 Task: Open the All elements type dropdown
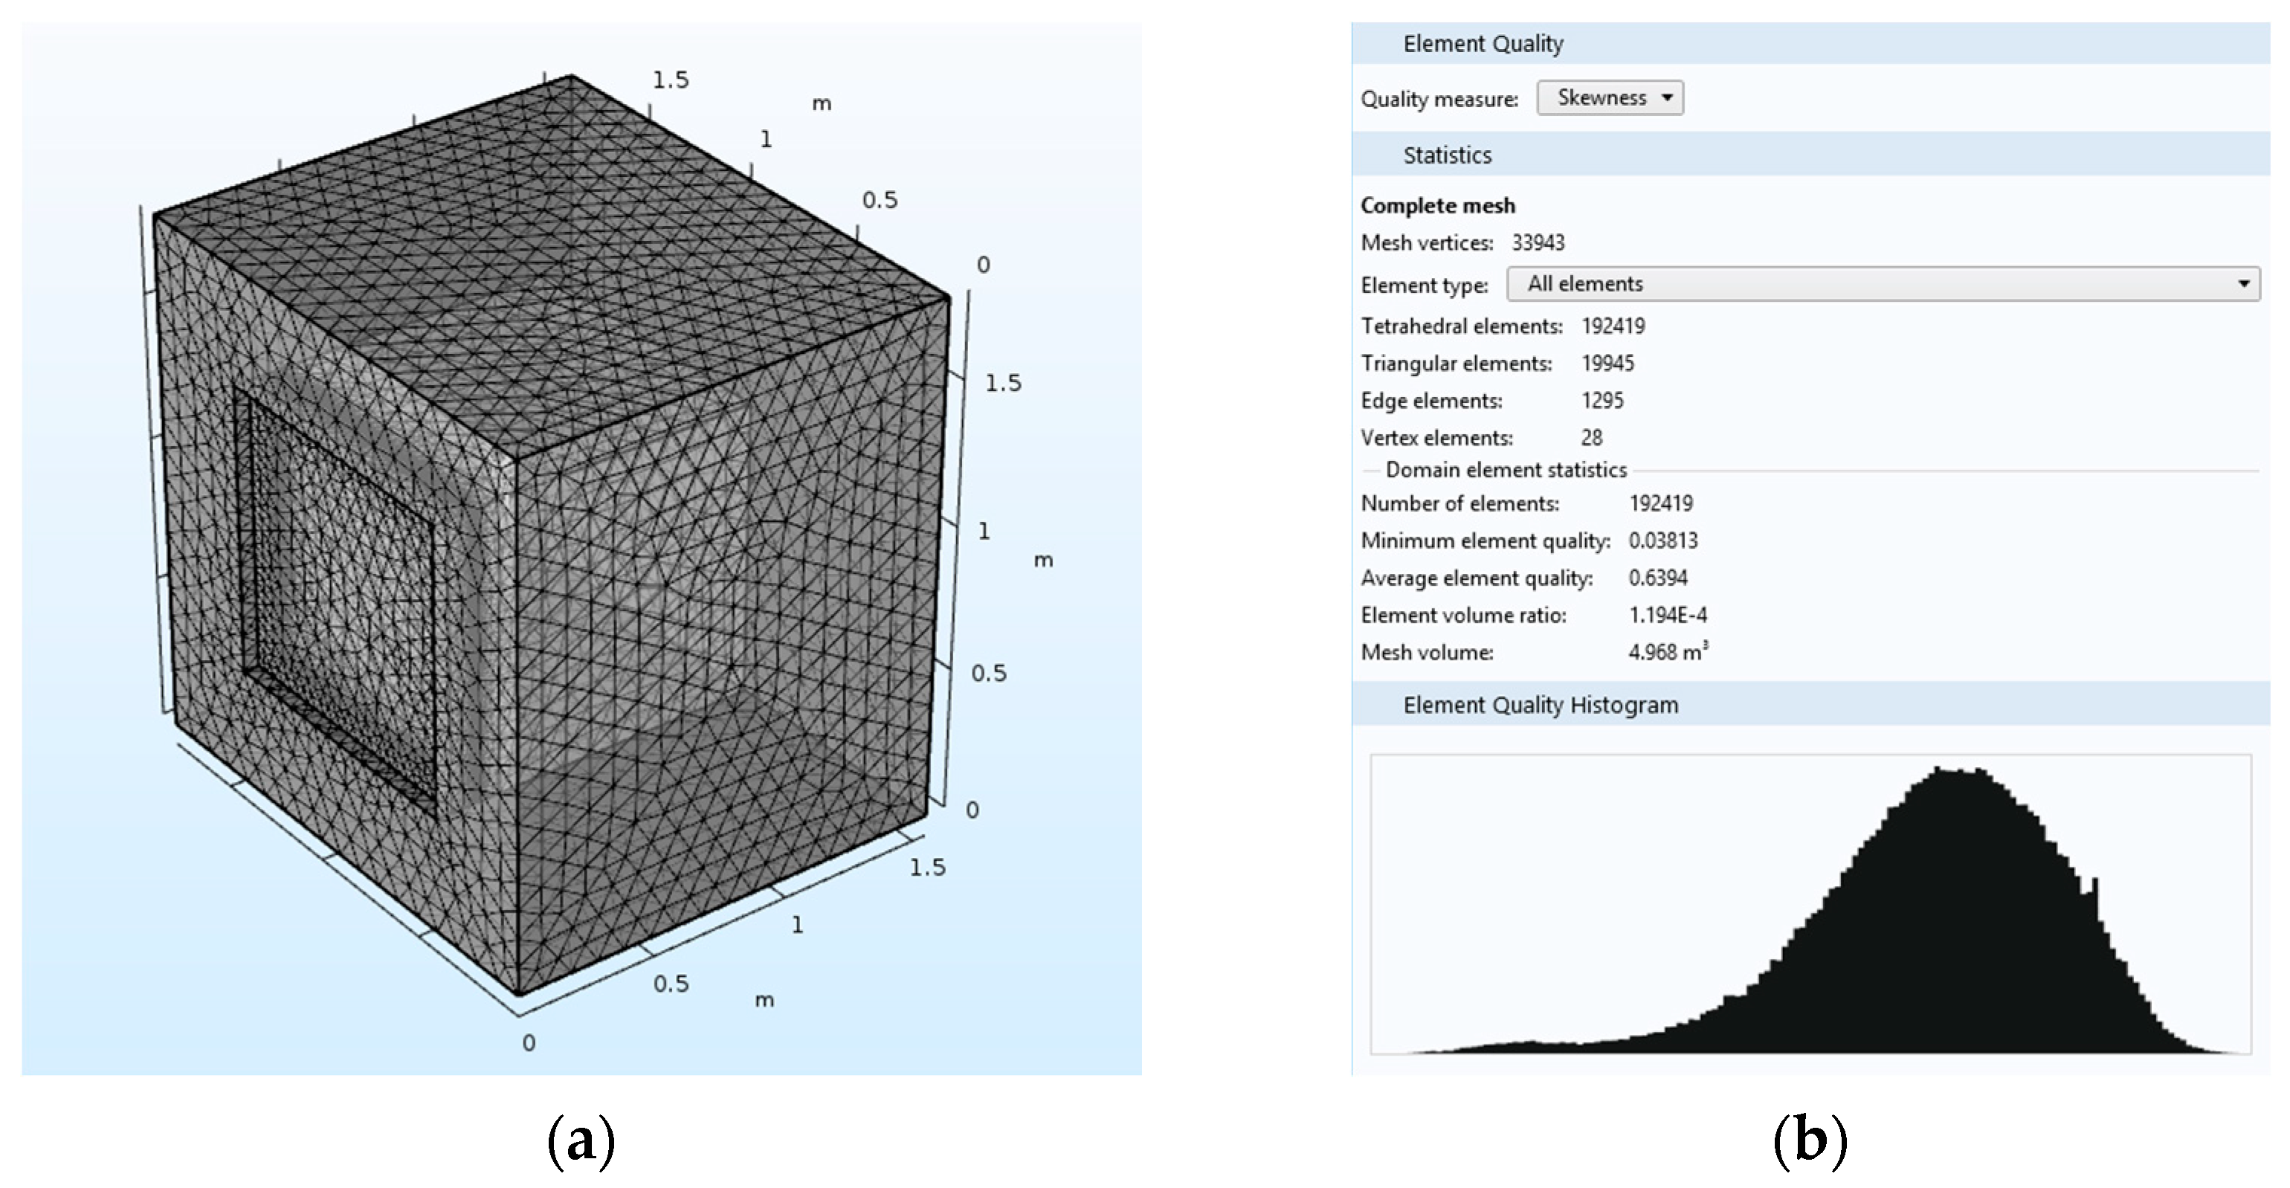(x=1883, y=284)
